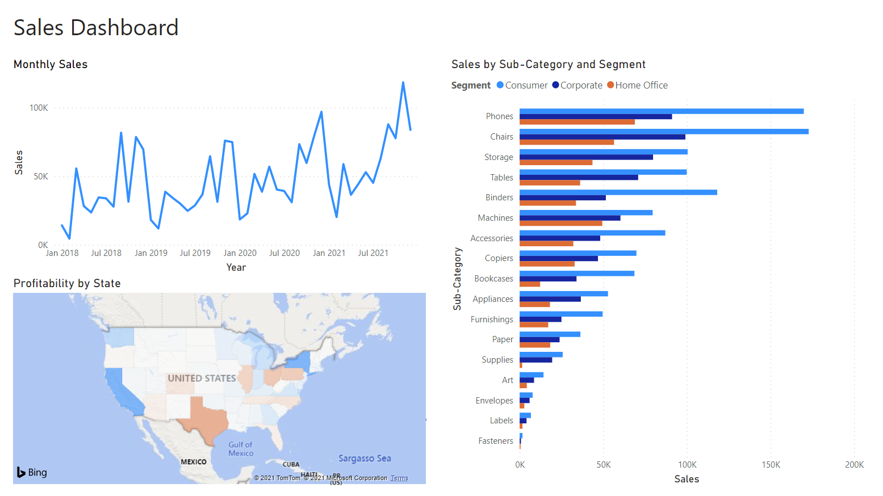Click the Accessories sub-category label
Screen dimensions: 883x496
(x=492, y=238)
